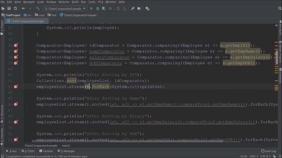Open the Structure side tool window tab
The image size is (282, 158).
tap(2, 114)
